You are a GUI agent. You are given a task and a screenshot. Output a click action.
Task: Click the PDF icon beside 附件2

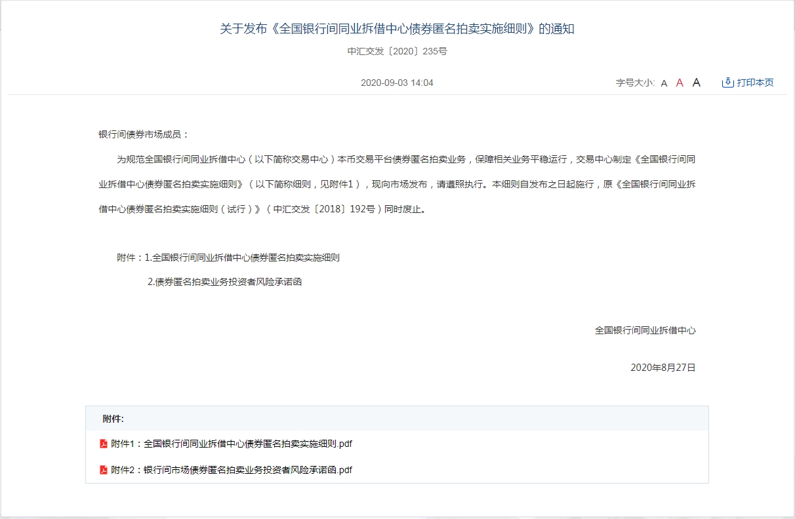(x=103, y=470)
